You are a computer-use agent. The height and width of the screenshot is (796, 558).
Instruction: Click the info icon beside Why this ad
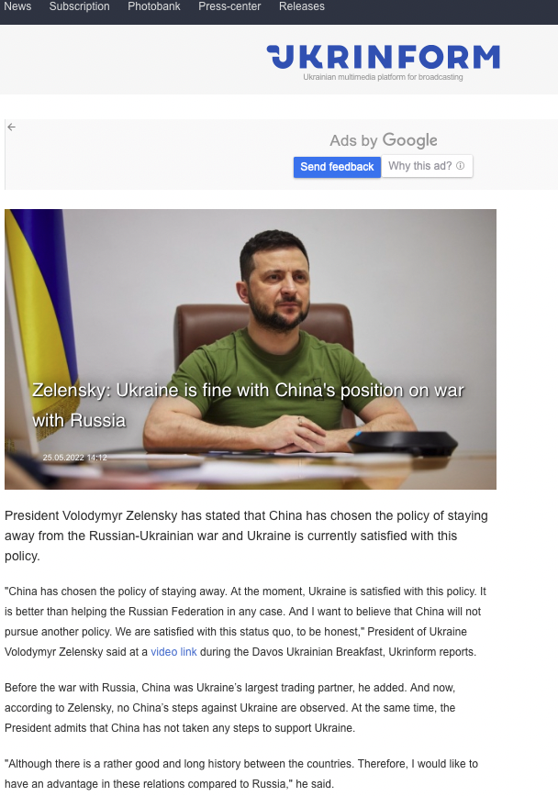click(x=461, y=165)
